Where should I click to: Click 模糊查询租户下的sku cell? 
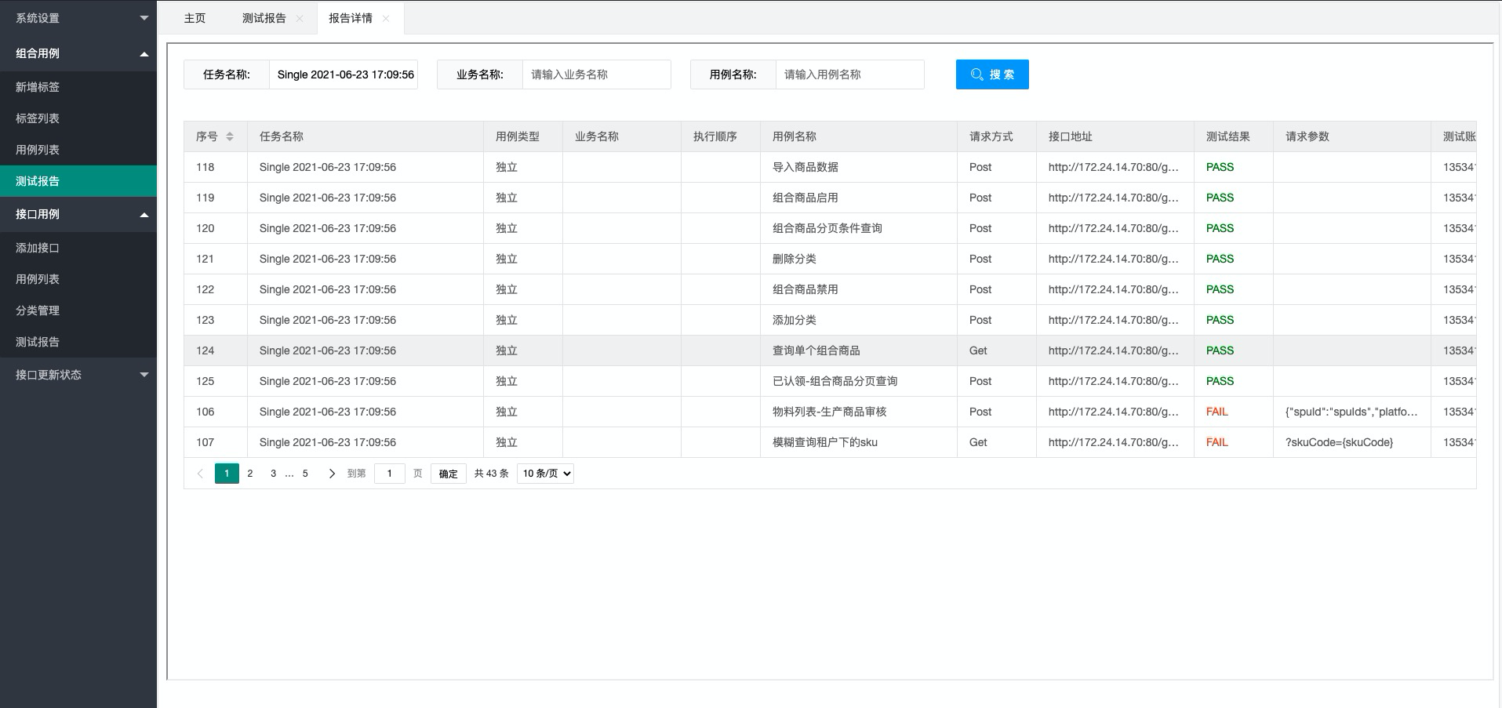859,442
